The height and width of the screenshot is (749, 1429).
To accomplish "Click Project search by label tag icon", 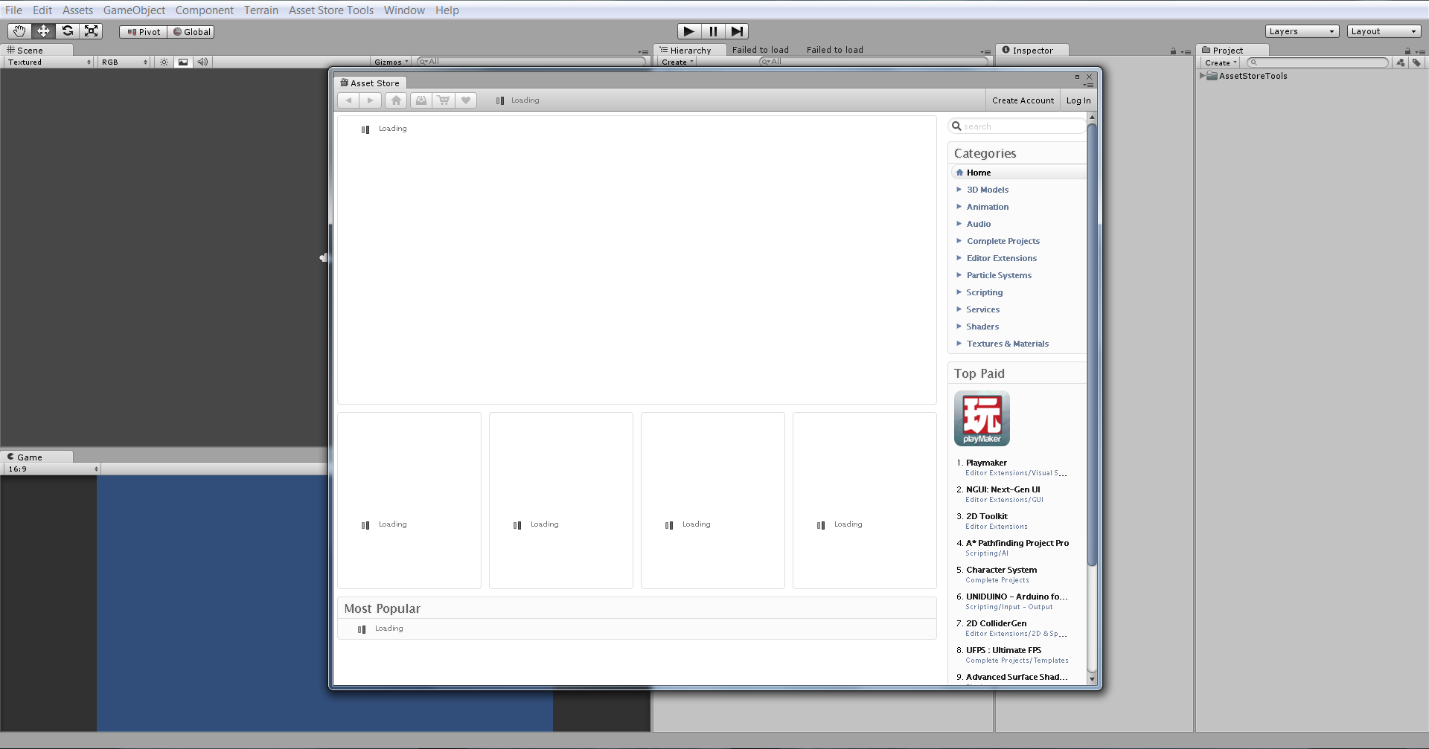I will click(x=1416, y=63).
